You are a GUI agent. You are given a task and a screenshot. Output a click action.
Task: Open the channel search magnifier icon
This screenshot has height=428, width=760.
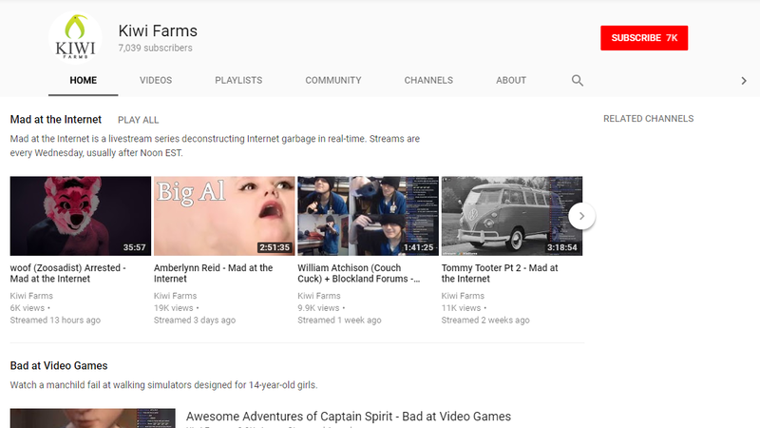tap(578, 81)
